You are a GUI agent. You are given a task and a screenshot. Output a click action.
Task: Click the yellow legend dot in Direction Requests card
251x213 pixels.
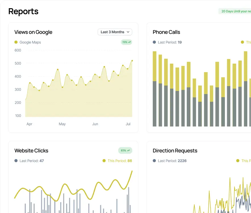pos(238,161)
